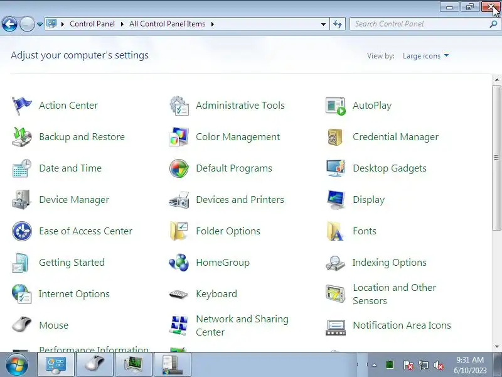Click the Indexing Options link text

tap(389, 263)
